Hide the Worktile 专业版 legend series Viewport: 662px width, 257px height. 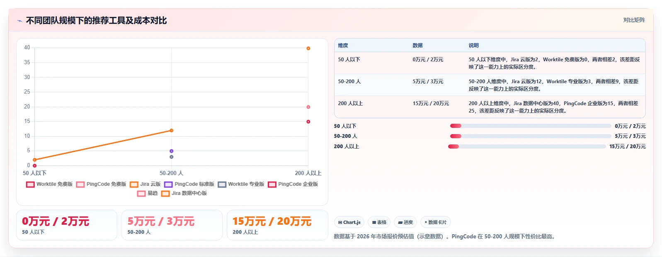pyautogui.click(x=241, y=184)
